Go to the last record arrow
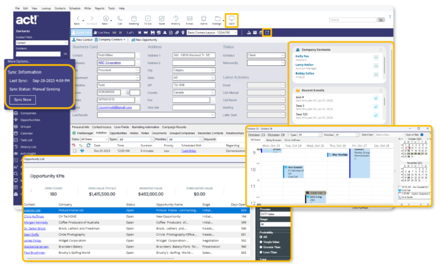This screenshot has height=269, width=440. coord(146,33)
